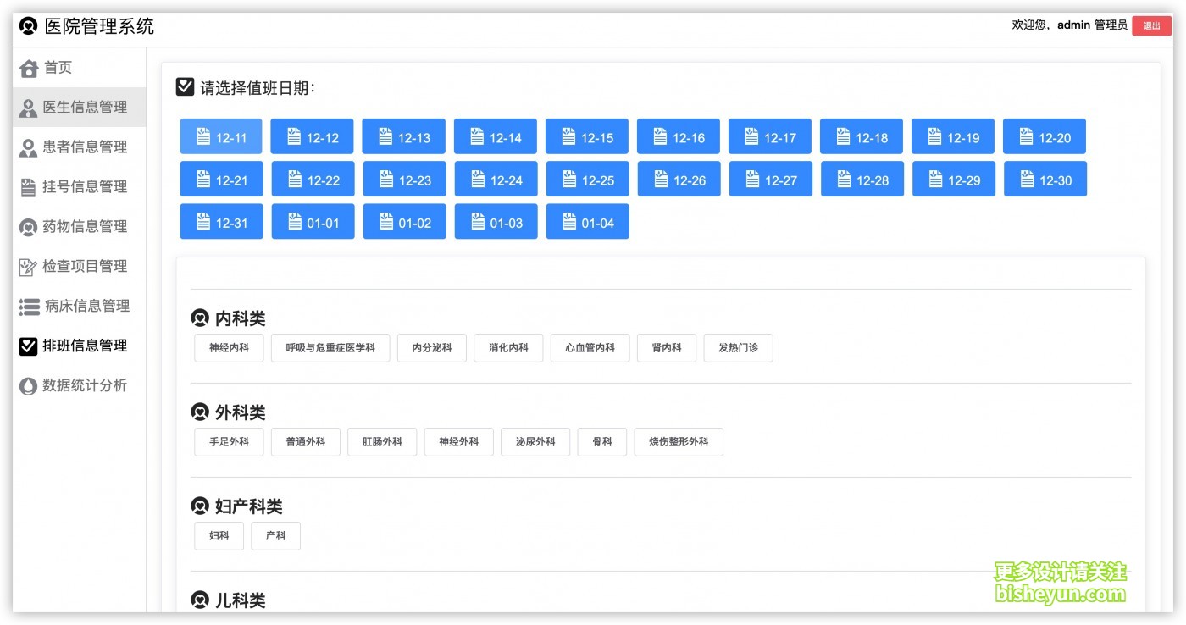Viewport: 1186px width, 625px height.
Task: Click the icon next to 内科类 heading
Action: [200, 318]
